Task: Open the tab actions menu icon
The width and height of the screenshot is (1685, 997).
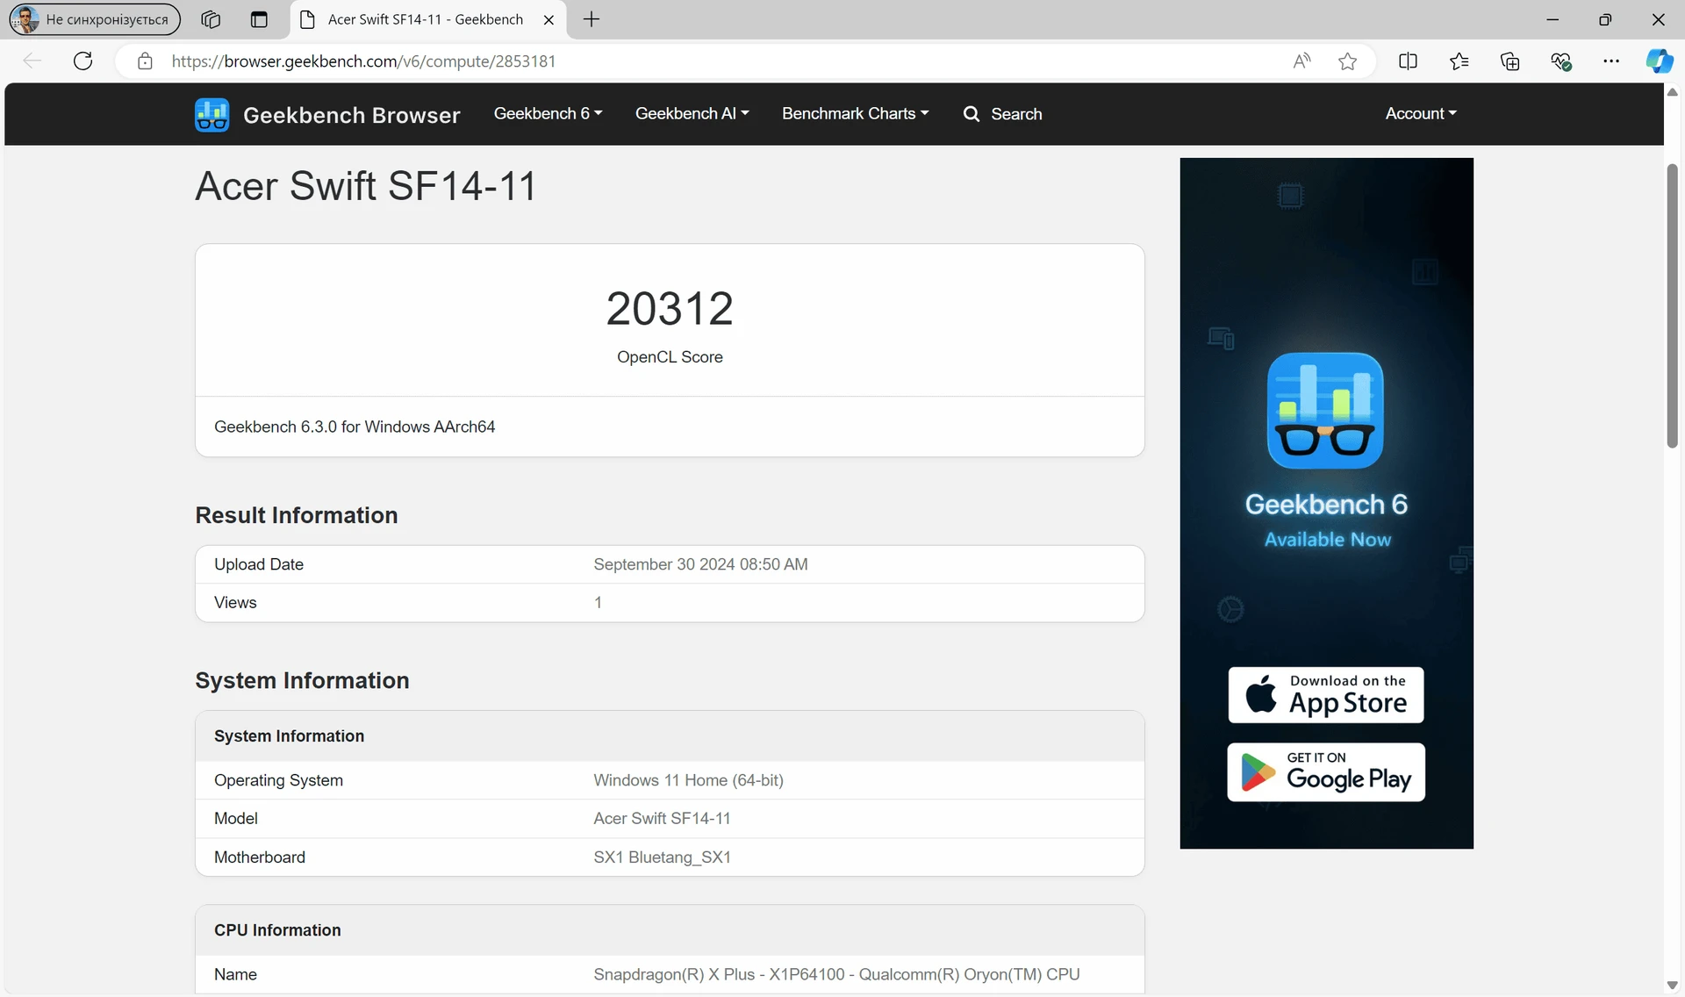Action: tap(259, 19)
